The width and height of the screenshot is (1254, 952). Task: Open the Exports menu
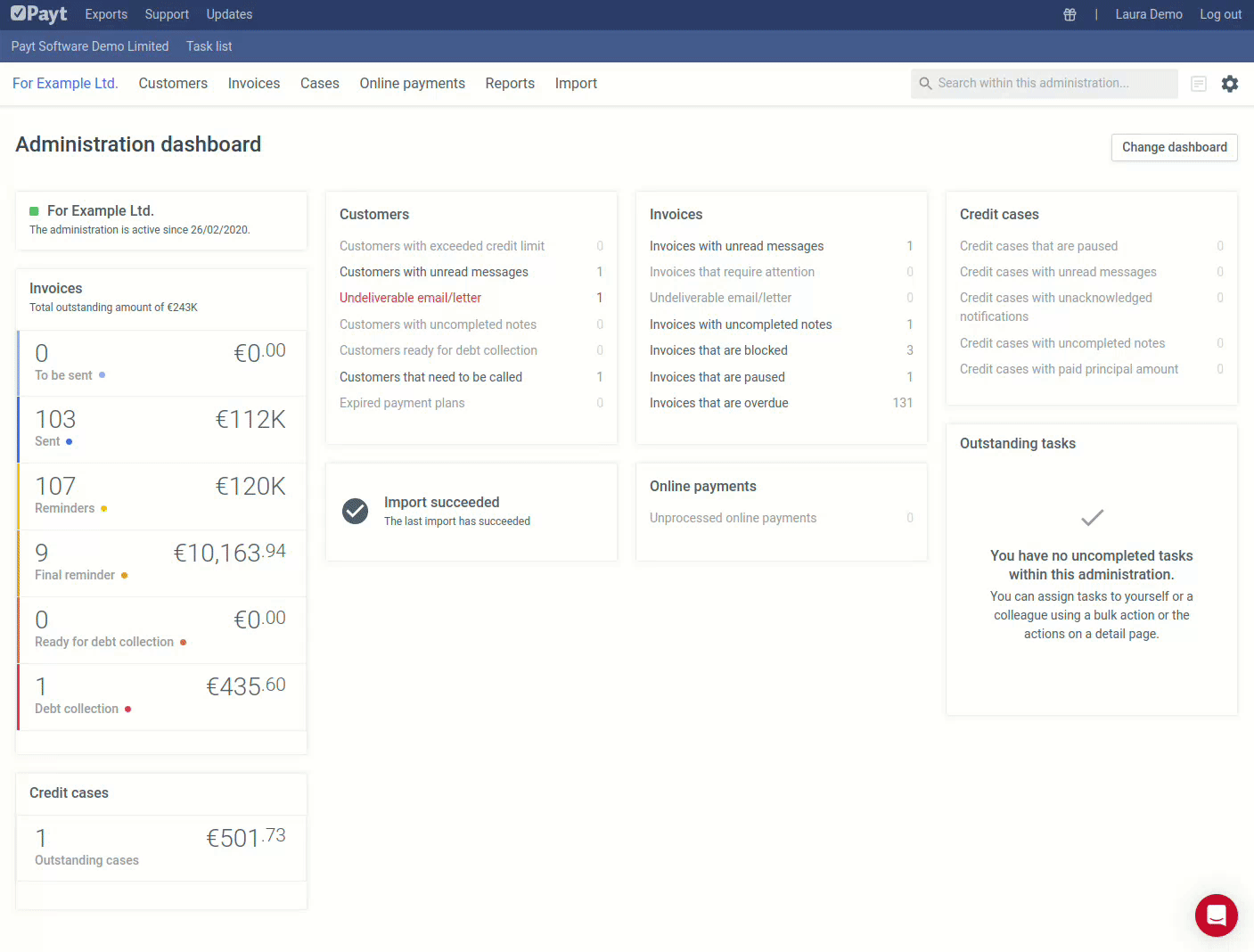coord(106,14)
